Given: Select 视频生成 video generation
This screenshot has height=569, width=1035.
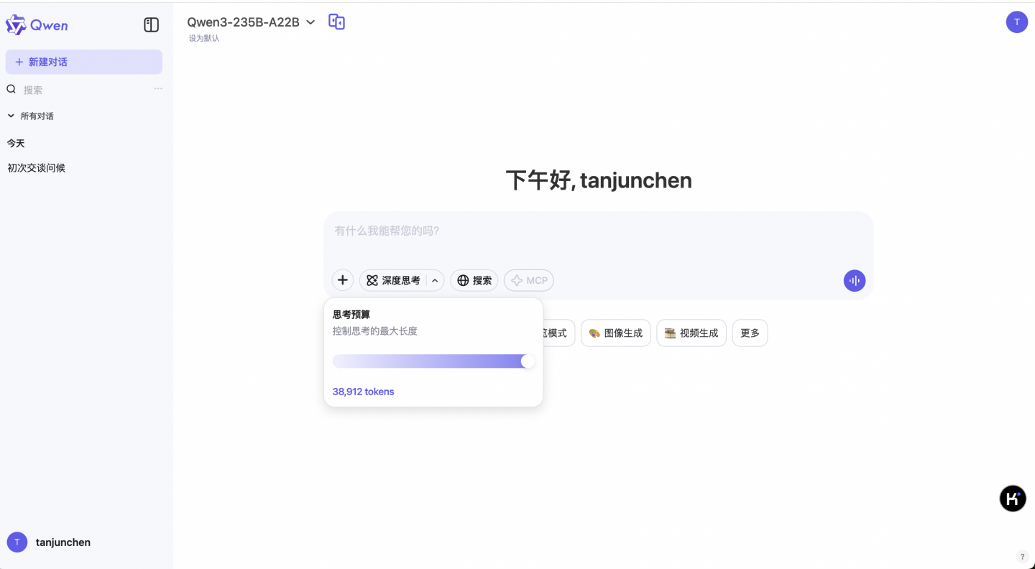Looking at the screenshot, I should click(x=691, y=333).
